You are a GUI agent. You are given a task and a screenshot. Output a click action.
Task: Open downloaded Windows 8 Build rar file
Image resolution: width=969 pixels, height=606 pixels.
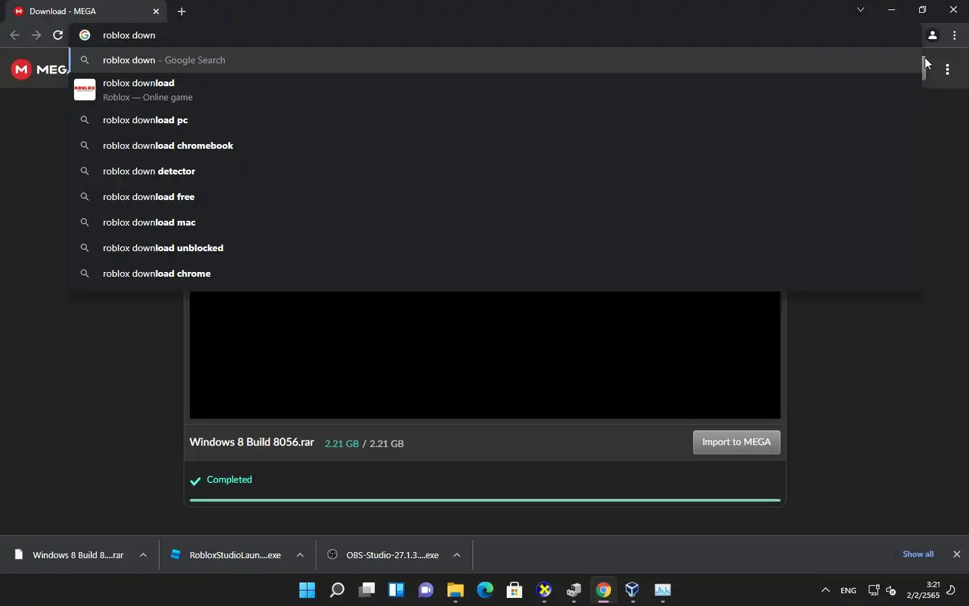pos(69,555)
